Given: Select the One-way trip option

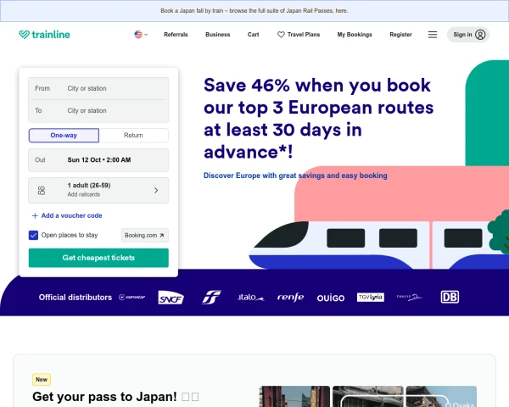Looking at the screenshot, I should [64, 136].
